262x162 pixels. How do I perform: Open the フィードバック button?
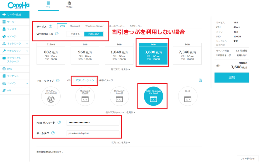(248, 159)
